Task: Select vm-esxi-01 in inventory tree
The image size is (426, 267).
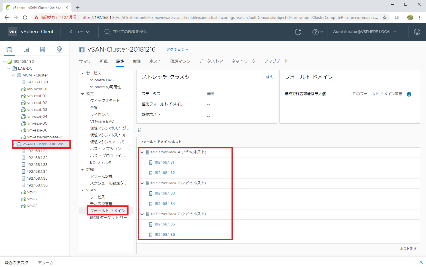Action: [37, 96]
